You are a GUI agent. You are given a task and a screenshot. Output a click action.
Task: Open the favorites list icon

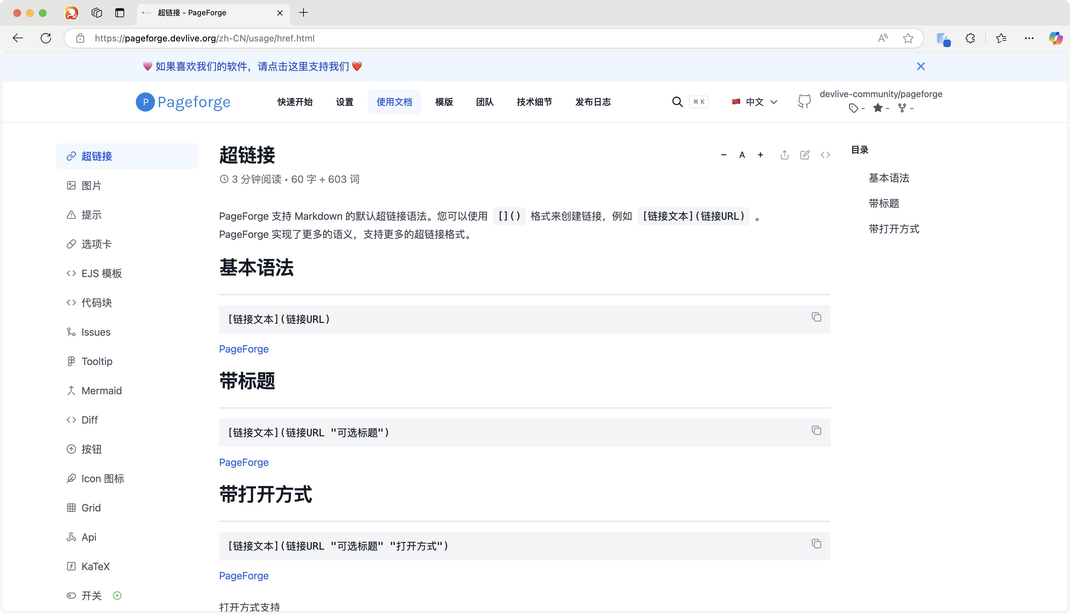click(x=1001, y=38)
